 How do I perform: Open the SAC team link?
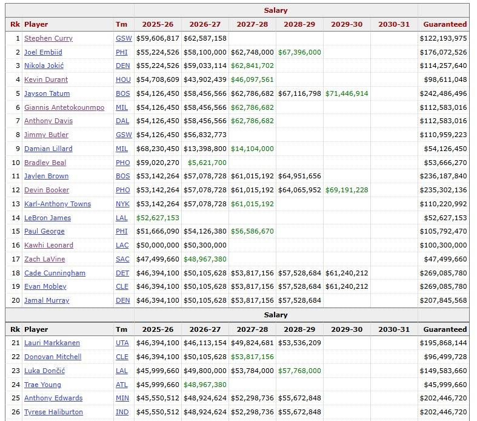point(122,259)
